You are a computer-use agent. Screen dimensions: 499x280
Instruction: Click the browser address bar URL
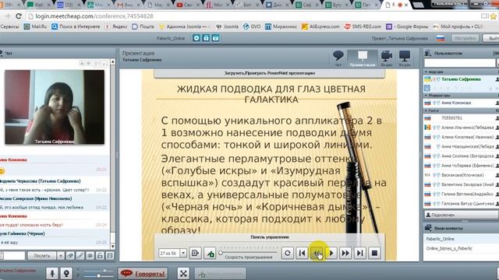pos(94,16)
